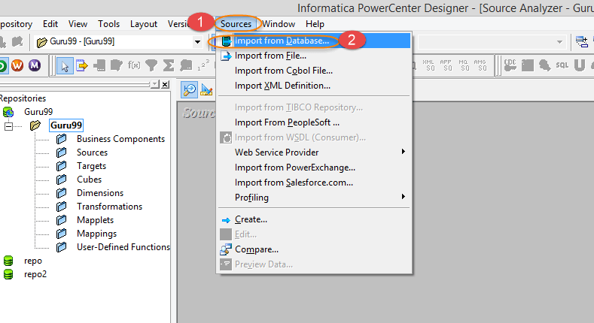Close the navigator panel with X button
The height and width of the screenshot is (323, 594).
(165, 84)
